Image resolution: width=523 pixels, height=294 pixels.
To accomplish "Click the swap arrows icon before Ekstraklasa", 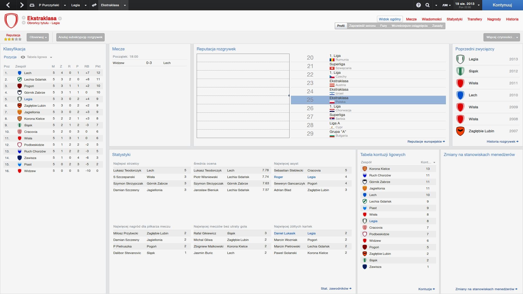I will coord(94,5).
